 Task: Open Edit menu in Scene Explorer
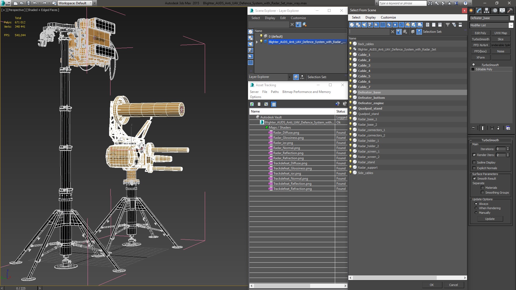283,18
